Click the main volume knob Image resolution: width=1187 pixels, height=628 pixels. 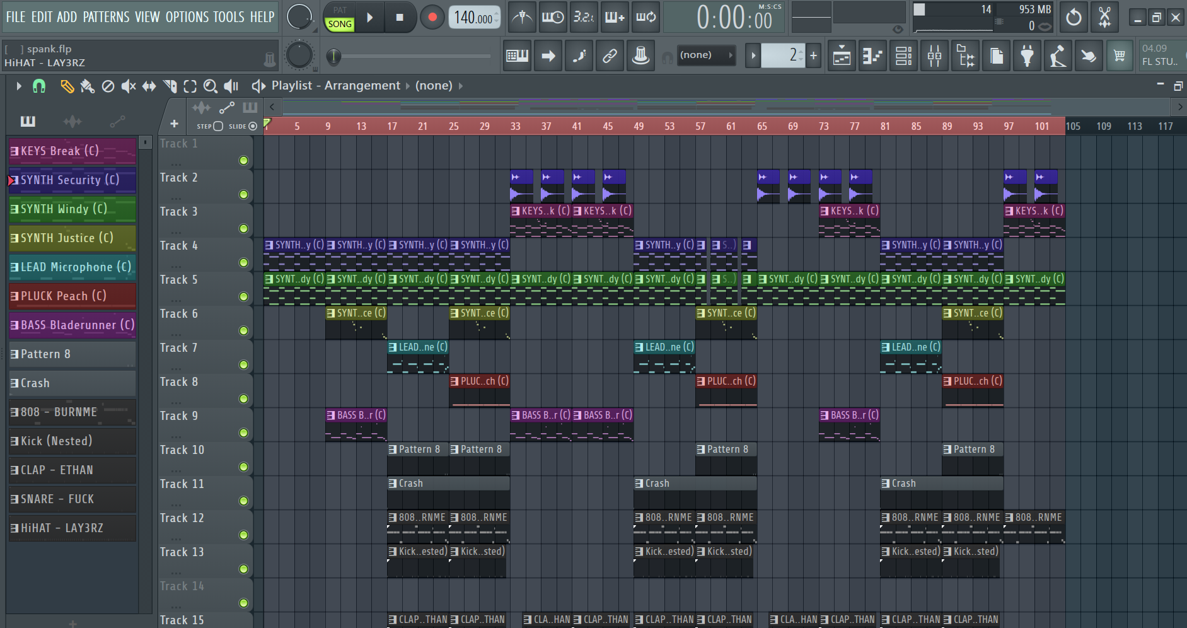299,17
